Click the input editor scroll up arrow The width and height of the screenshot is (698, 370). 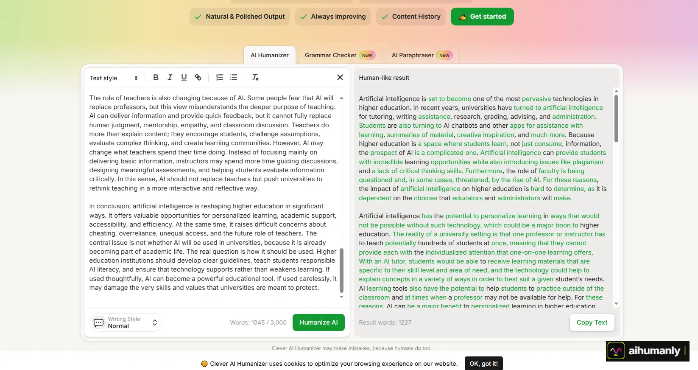(x=341, y=98)
